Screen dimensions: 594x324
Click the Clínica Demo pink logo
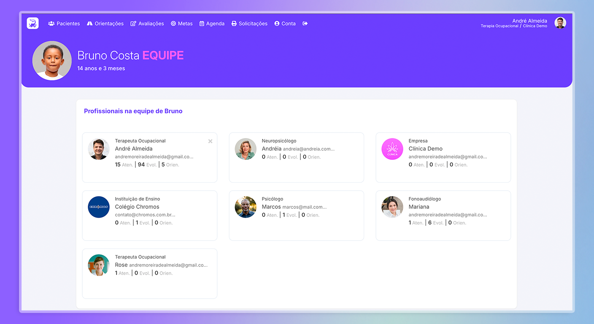pos(392,149)
